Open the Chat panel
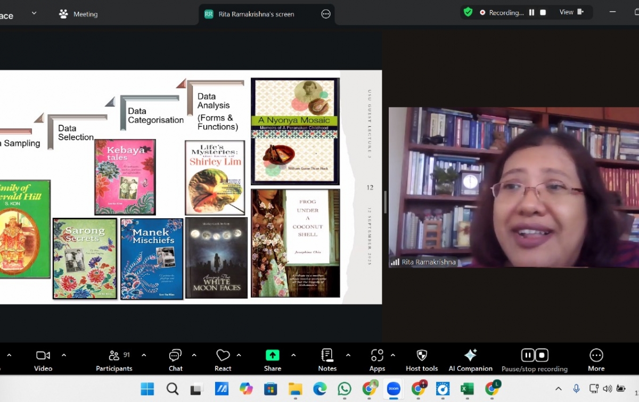 point(175,360)
